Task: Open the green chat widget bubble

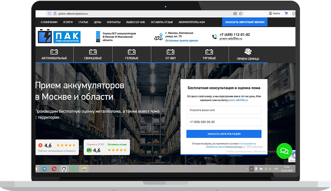Action: click(284, 151)
